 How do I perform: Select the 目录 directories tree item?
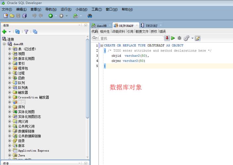point(22,141)
